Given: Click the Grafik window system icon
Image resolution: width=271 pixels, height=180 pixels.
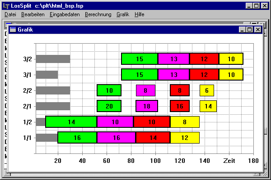Looking at the screenshot, I should click(x=13, y=30).
